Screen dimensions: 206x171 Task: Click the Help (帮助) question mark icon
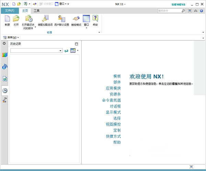(x=95, y=19)
